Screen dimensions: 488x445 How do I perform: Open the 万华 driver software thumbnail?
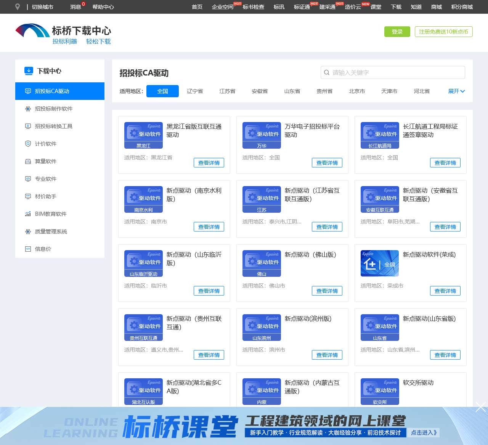pyautogui.click(x=262, y=135)
